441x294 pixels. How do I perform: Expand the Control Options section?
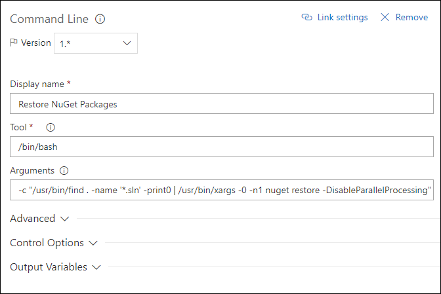pos(54,243)
